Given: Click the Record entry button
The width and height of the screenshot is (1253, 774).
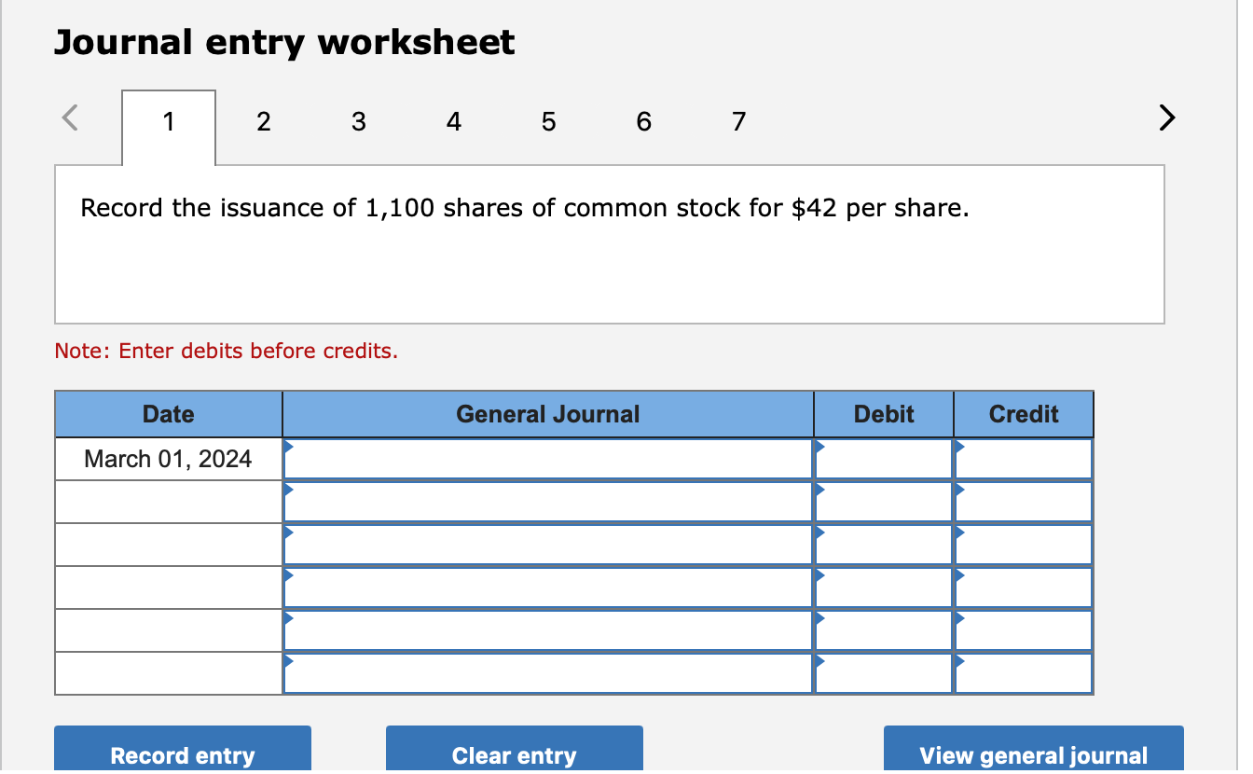Looking at the screenshot, I should click(x=182, y=755).
